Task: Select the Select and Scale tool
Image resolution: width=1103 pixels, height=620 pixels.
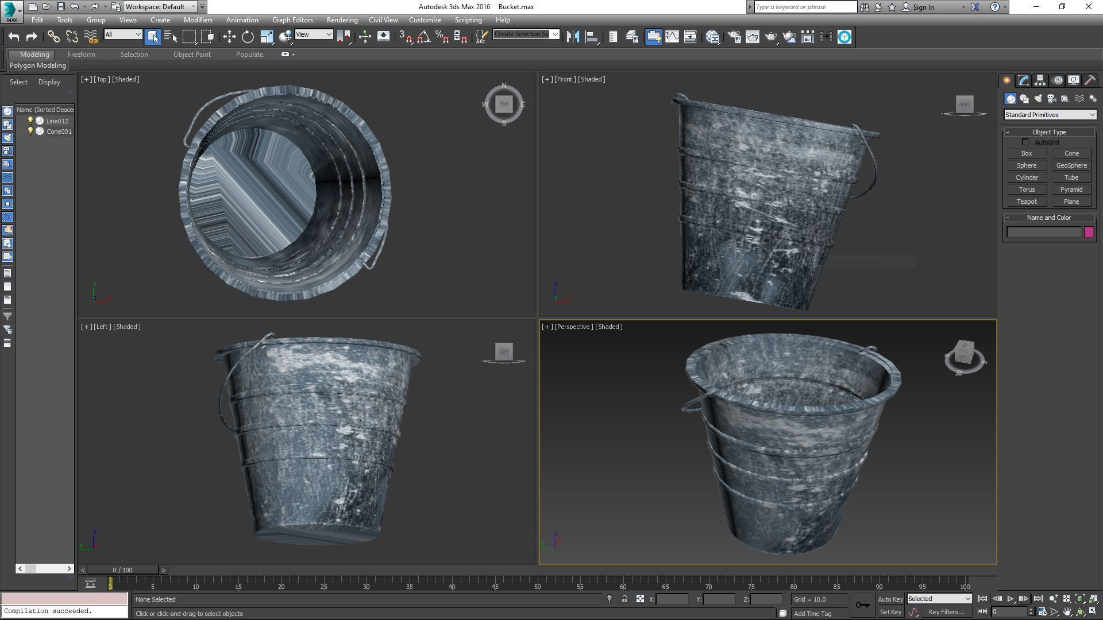Action: point(267,37)
